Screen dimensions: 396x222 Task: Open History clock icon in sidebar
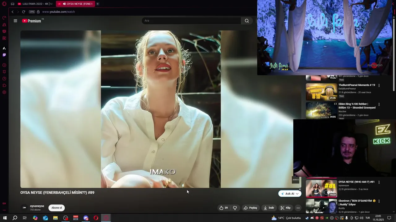tap(4, 79)
